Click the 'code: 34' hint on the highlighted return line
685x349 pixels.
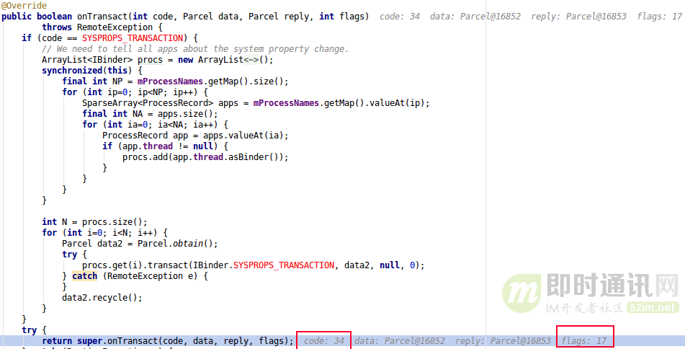323,341
